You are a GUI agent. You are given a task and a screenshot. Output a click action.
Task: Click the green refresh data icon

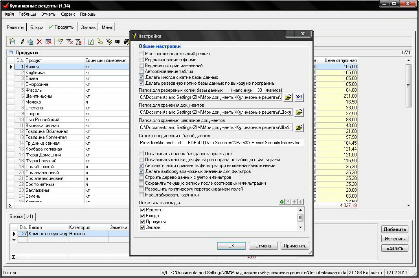point(91,42)
